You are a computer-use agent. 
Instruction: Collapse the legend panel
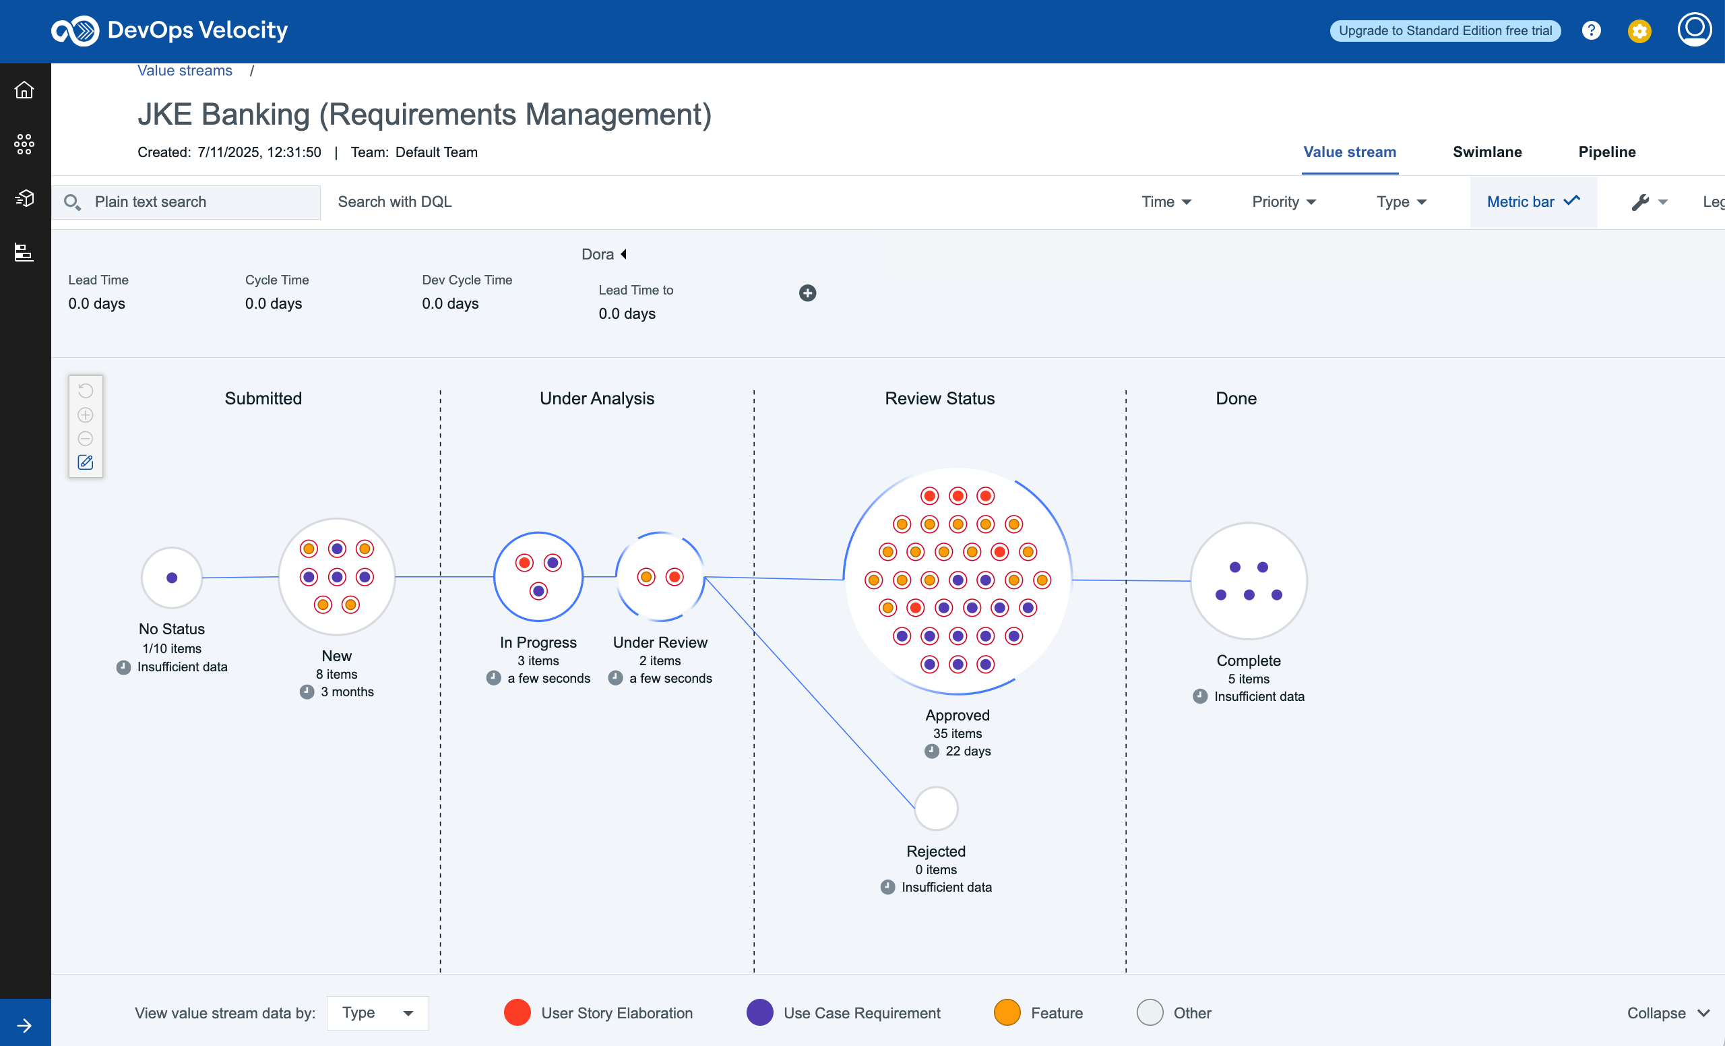(x=1668, y=1012)
